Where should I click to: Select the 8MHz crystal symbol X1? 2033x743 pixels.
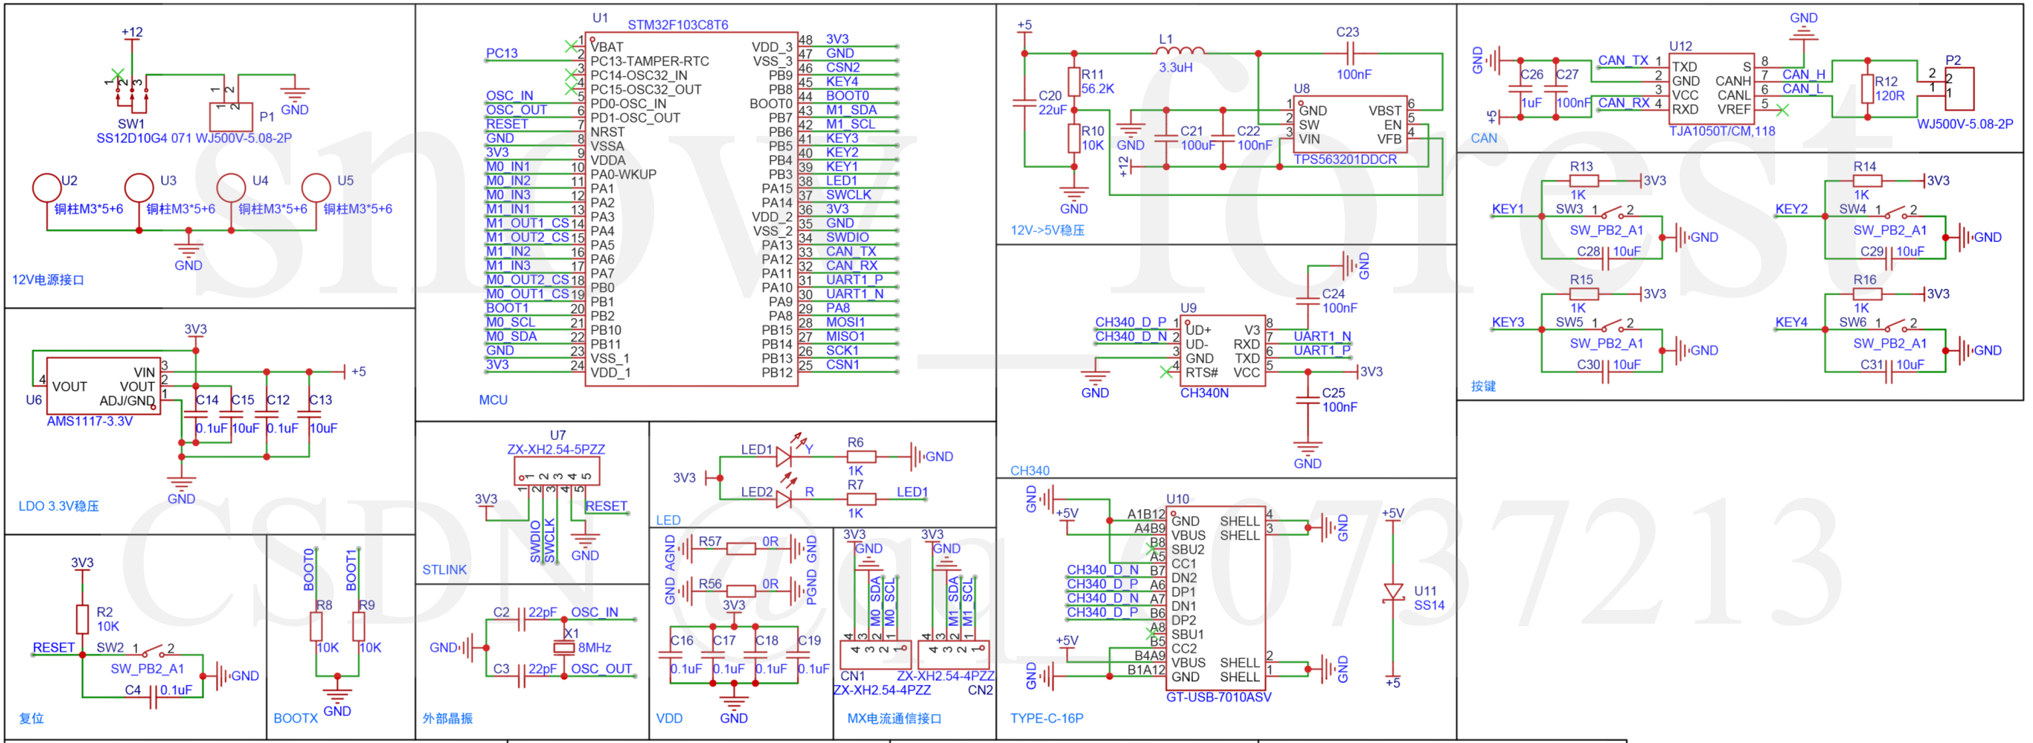[565, 647]
